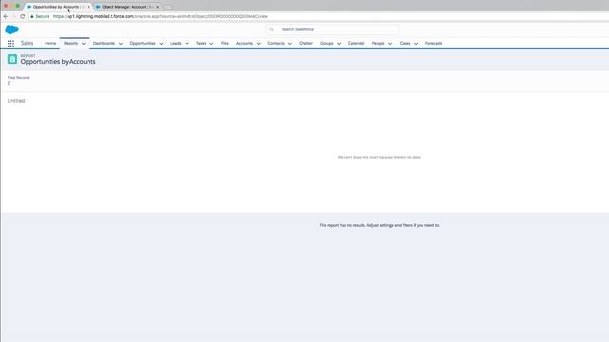
Task: Expand the Accounts dropdown chevron
Action: (258, 44)
